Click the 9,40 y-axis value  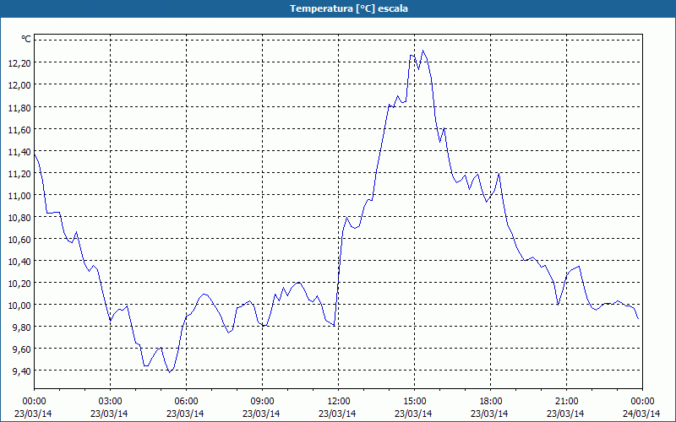(x=22, y=371)
